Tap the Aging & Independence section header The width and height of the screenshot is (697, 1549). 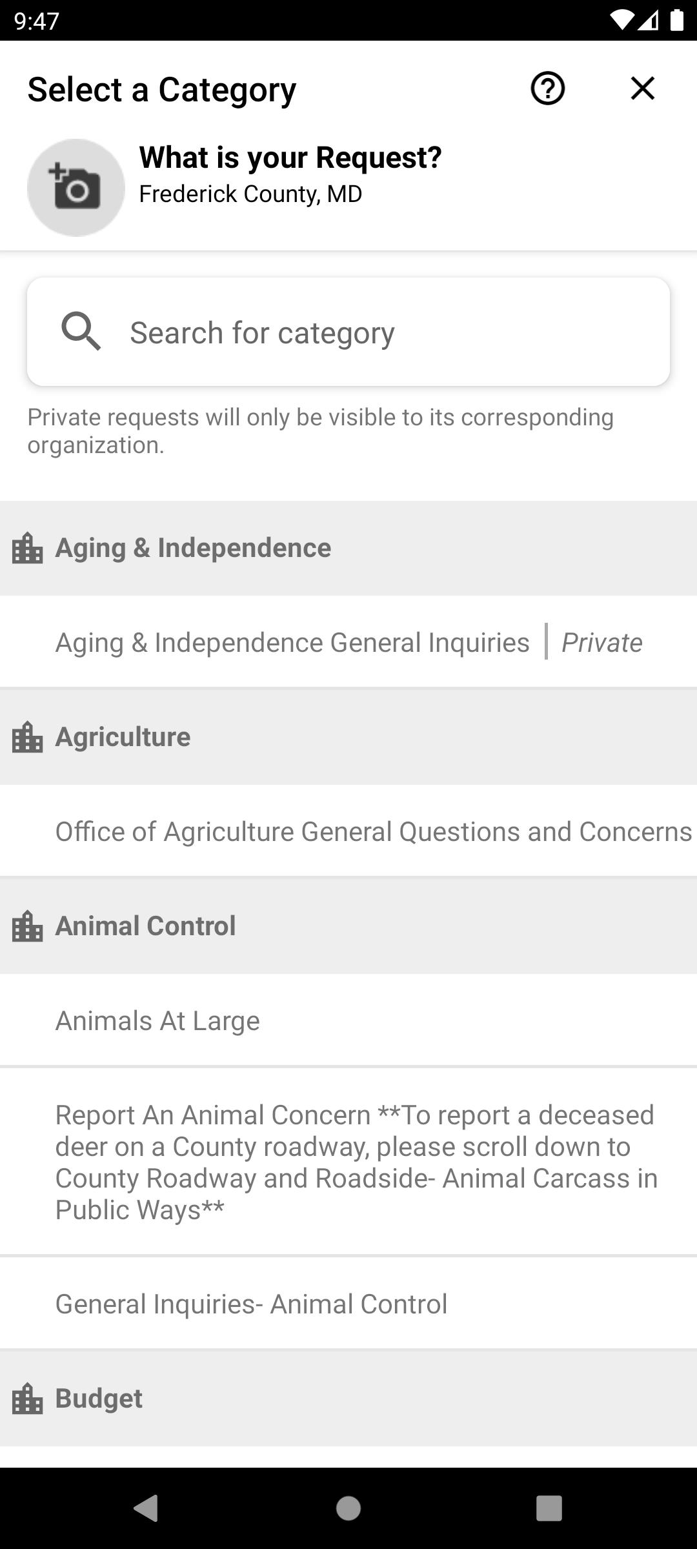(x=194, y=548)
